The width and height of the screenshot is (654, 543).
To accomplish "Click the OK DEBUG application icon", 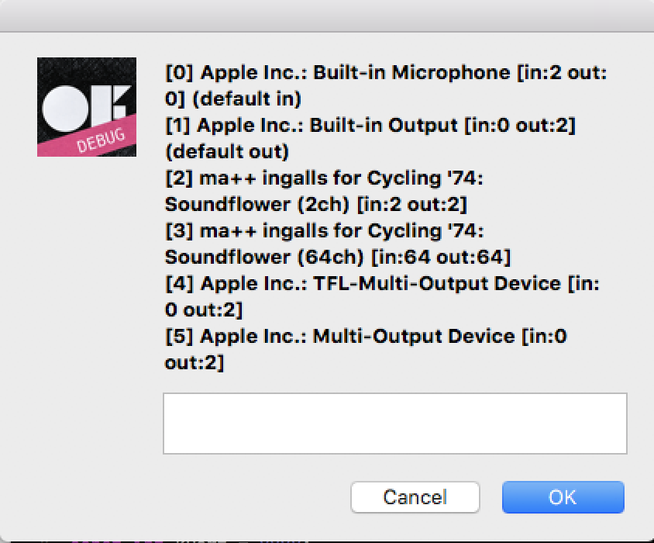I will pyautogui.click(x=87, y=106).
